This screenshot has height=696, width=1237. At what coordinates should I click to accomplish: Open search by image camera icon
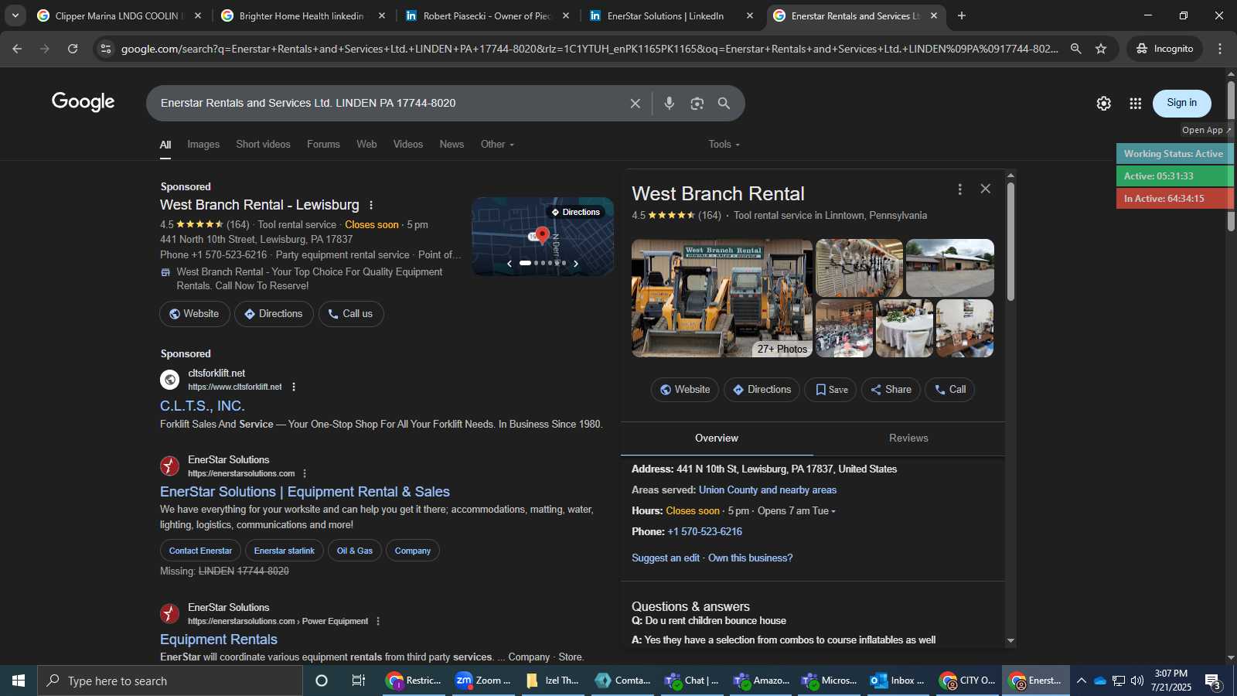697,104
